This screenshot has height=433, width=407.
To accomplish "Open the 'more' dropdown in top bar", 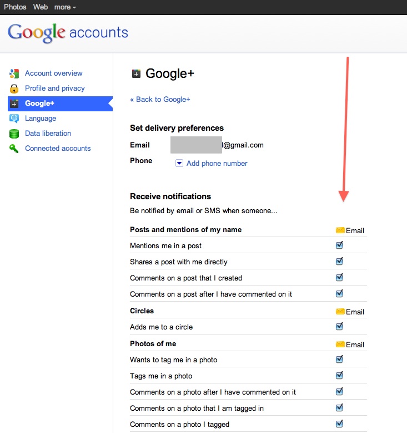I will 65,7.
